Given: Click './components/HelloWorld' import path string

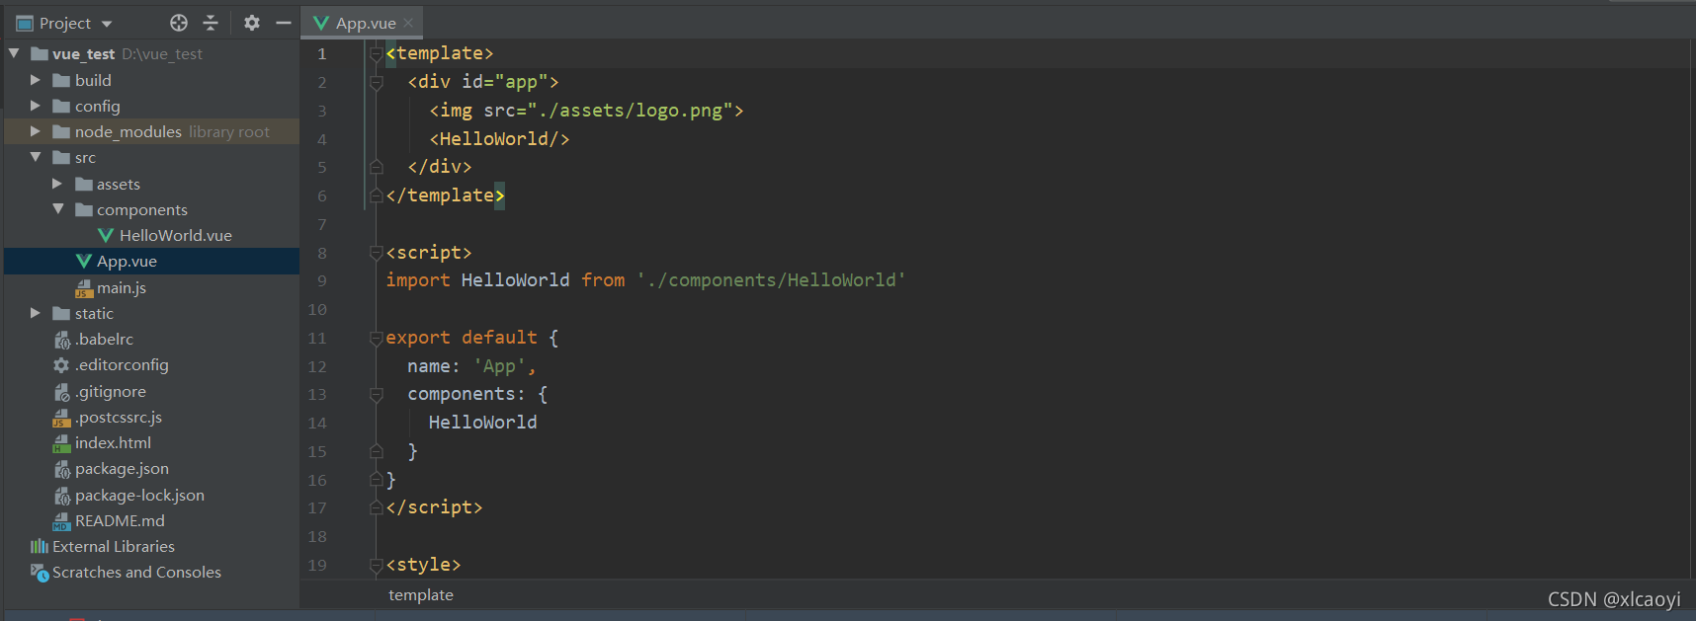Looking at the screenshot, I should point(771,280).
